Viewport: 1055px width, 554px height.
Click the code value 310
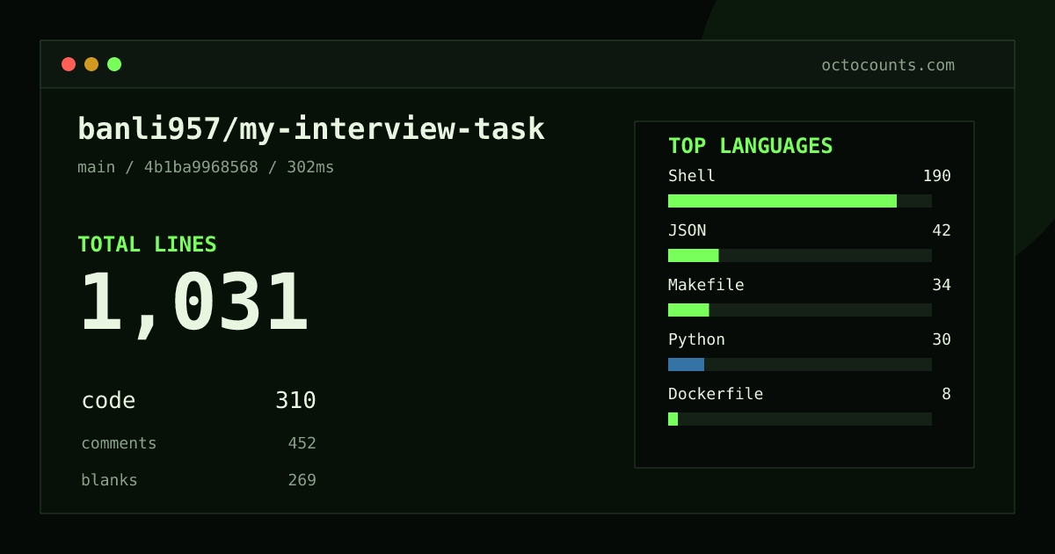pos(295,401)
